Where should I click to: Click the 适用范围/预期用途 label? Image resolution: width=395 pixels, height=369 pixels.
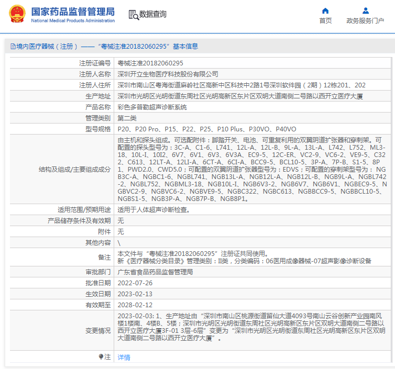84,210
